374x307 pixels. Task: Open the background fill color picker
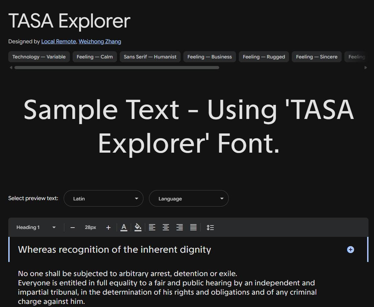point(138,227)
